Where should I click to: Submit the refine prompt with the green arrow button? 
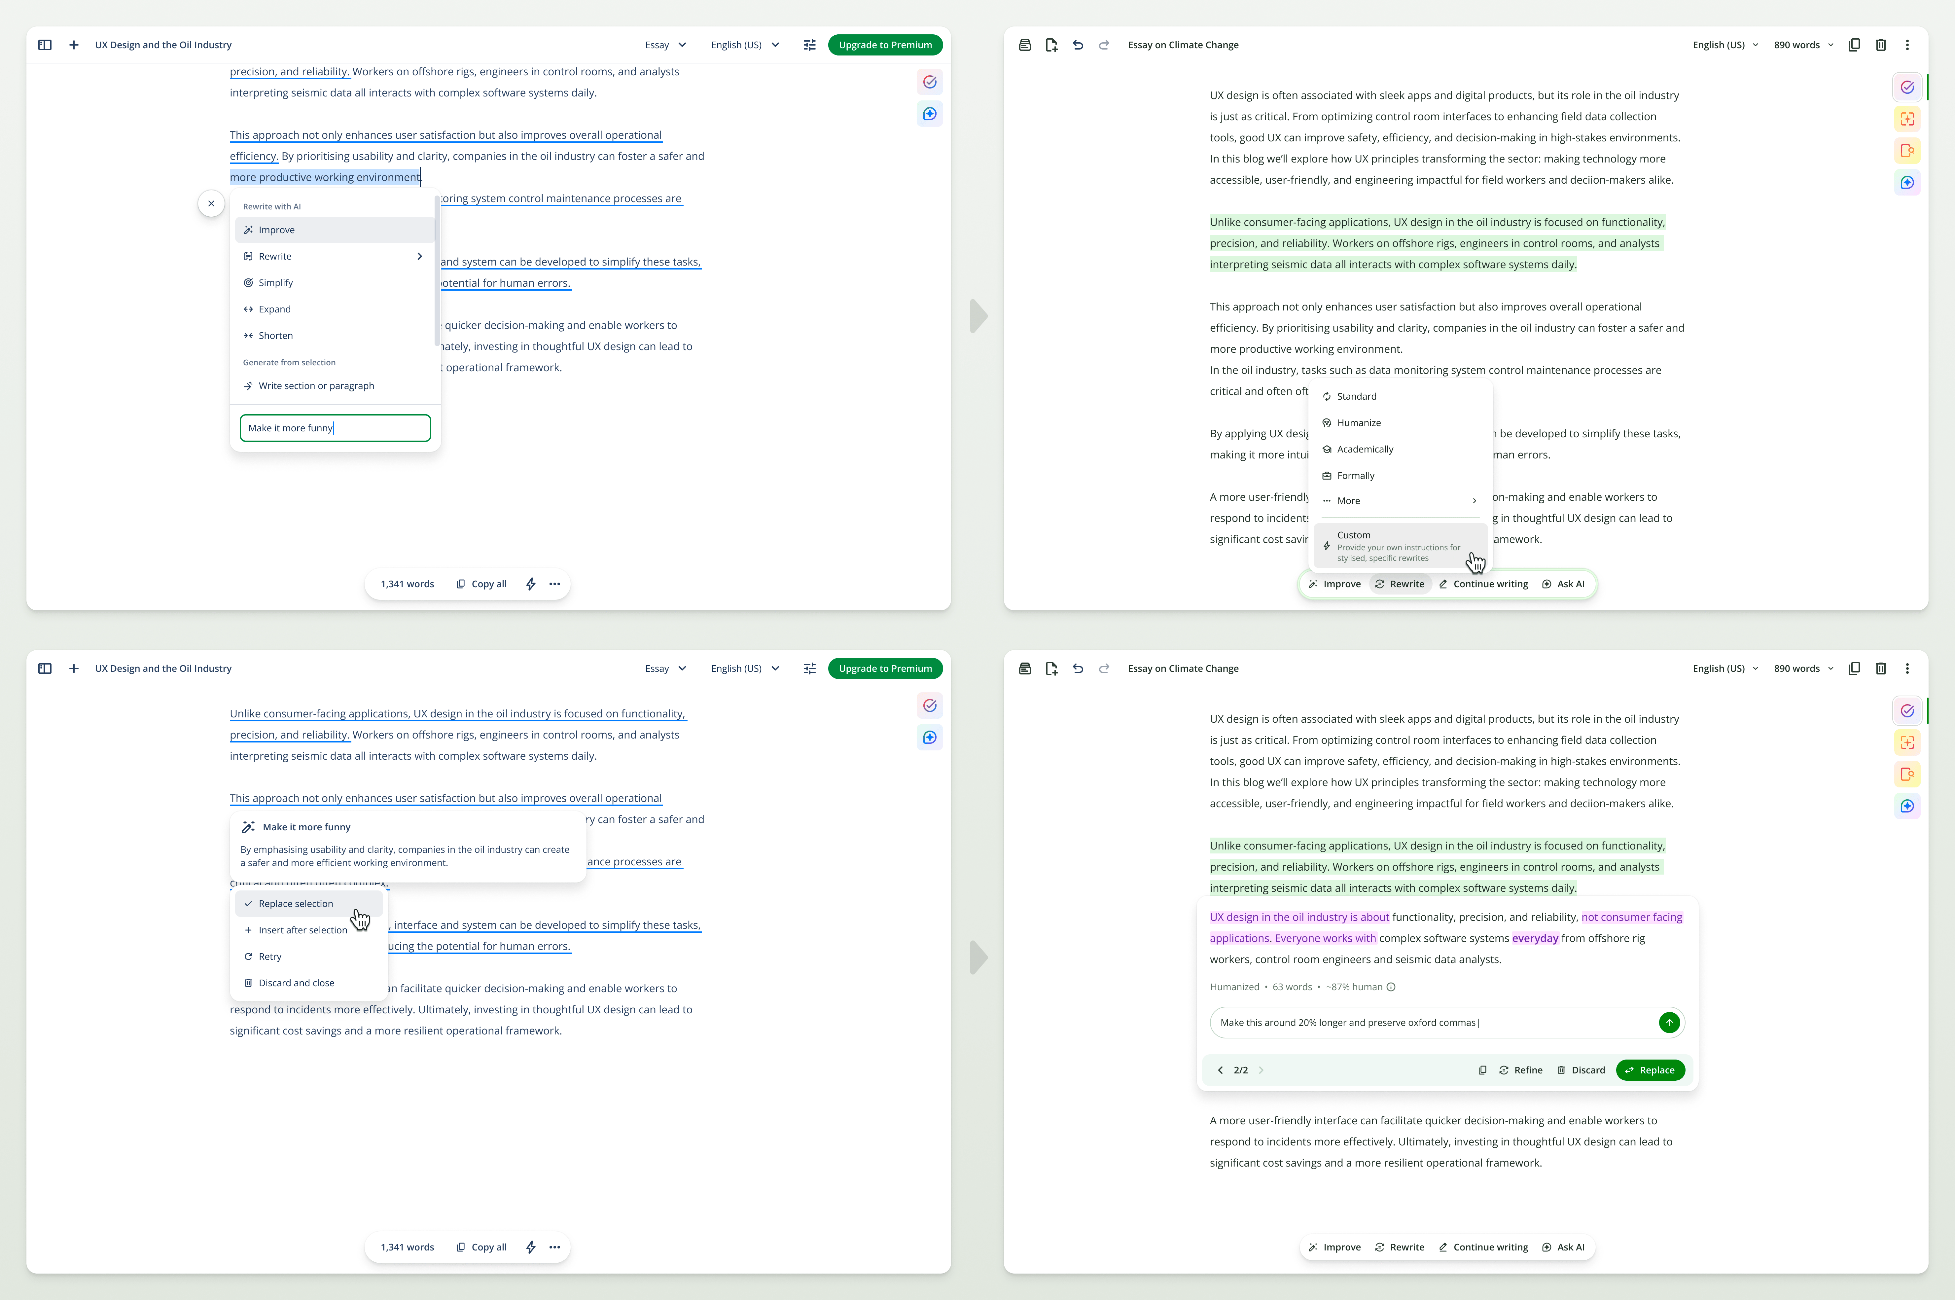1669,1022
